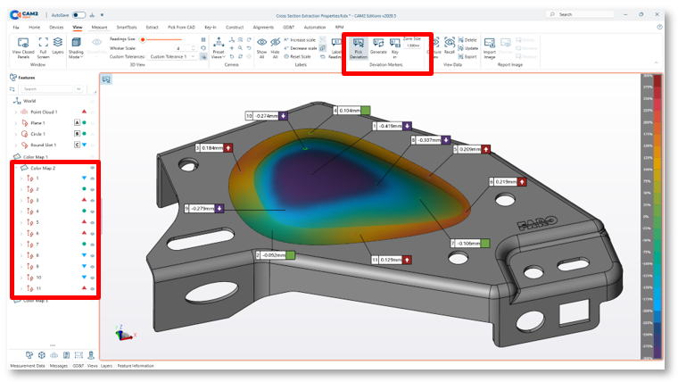
Task: Open the Pick From CAD tab
Action: tap(181, 28)
